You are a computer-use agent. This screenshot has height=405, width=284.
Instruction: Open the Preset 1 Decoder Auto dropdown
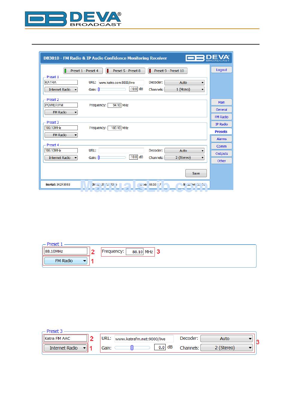click(x=184, y=83)
